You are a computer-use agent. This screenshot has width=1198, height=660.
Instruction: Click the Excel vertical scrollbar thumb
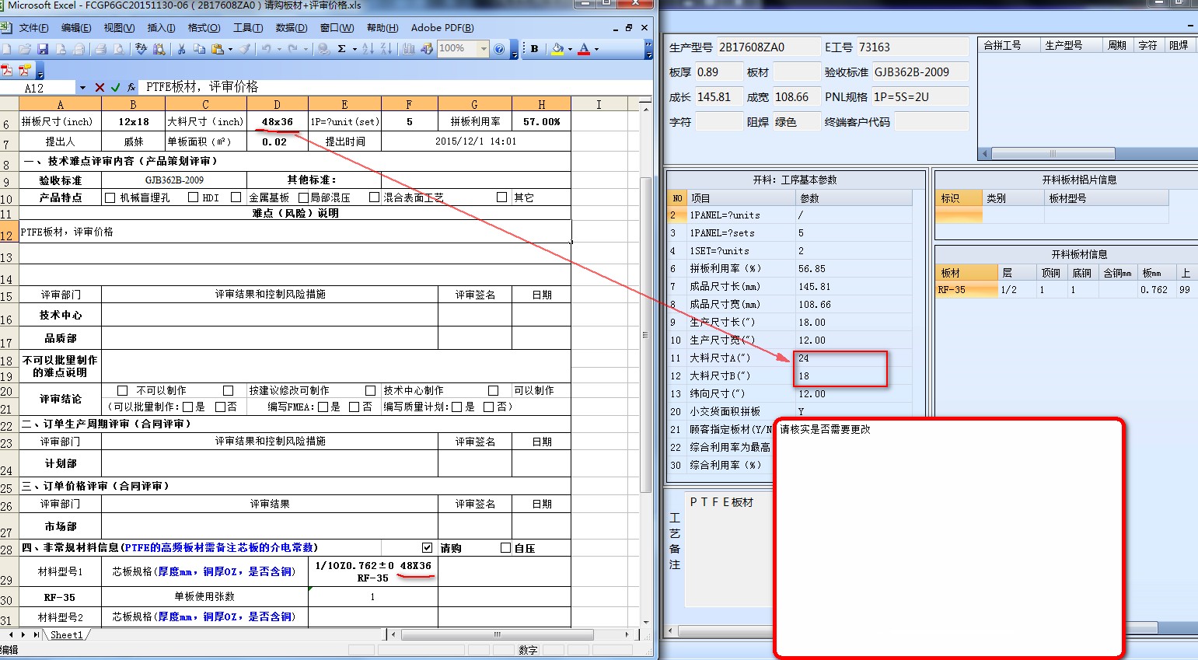[644, 334]
